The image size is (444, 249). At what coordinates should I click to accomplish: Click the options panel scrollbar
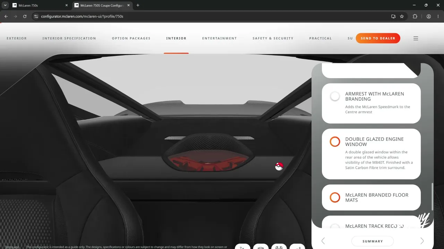[432, 196]
